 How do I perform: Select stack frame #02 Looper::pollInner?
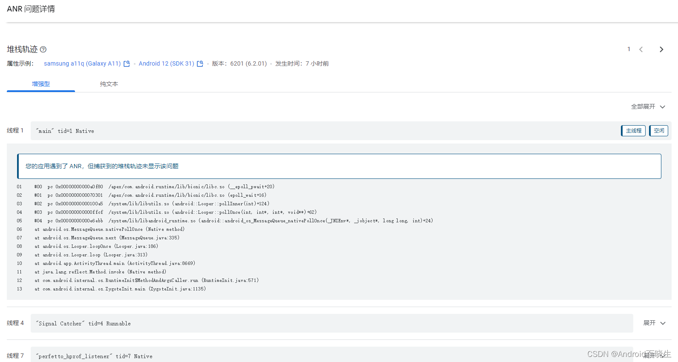click(x=152, y=204)
